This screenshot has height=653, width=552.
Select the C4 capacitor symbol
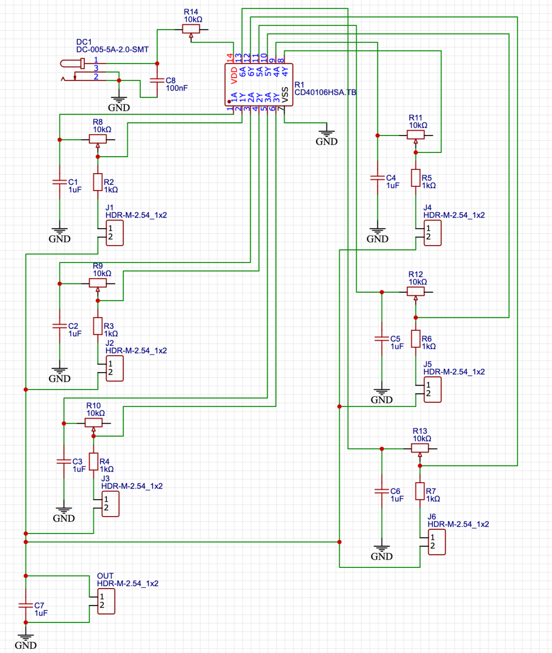point(377,178)
